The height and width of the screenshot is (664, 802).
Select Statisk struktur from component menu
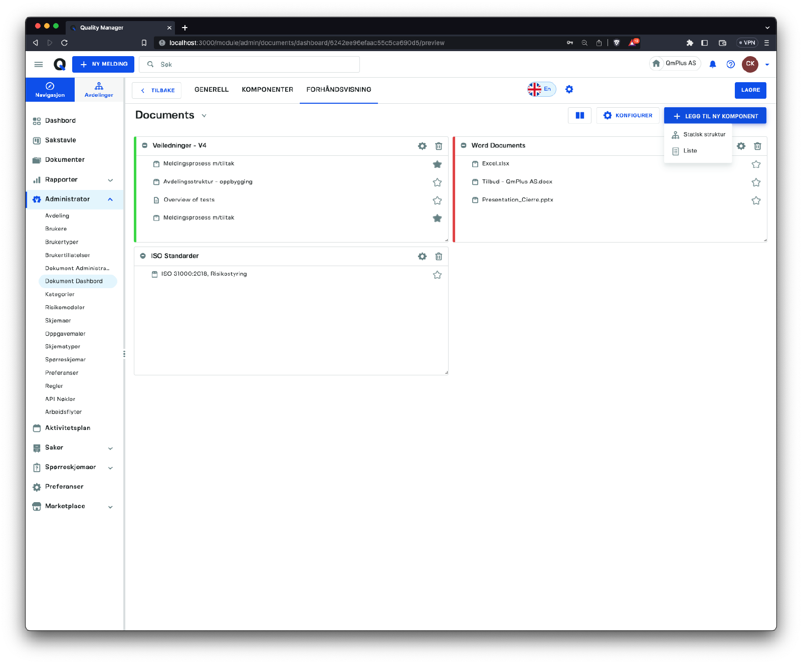tap(704, 134)
